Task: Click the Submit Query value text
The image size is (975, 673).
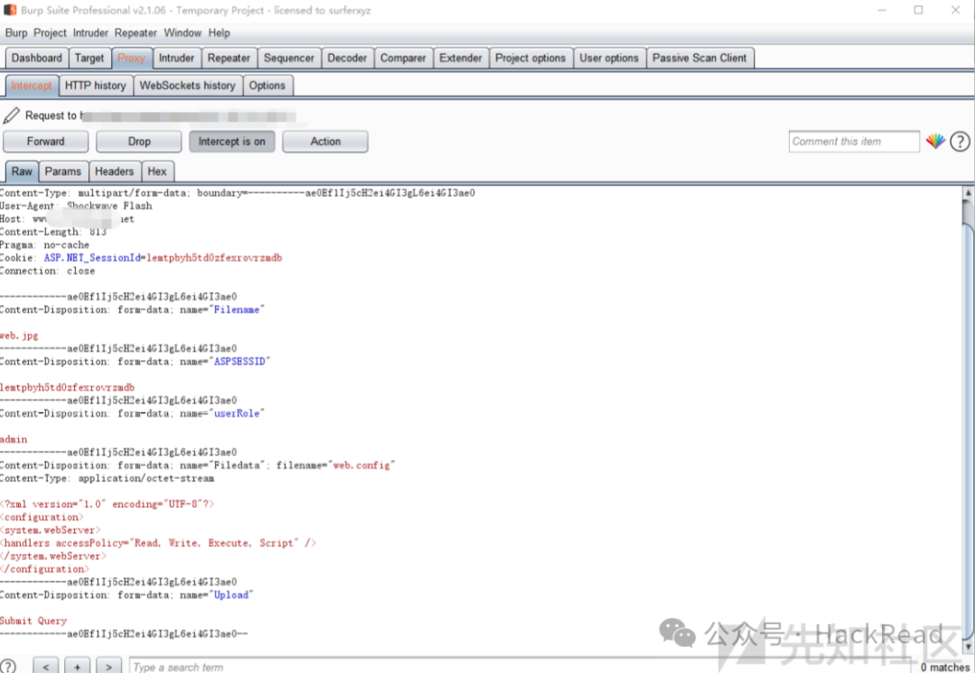Action: point(33,621)
